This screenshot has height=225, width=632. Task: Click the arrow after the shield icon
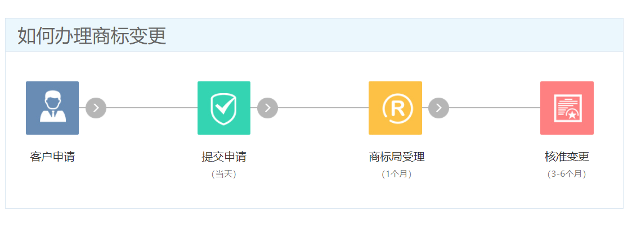pos(268,108)
